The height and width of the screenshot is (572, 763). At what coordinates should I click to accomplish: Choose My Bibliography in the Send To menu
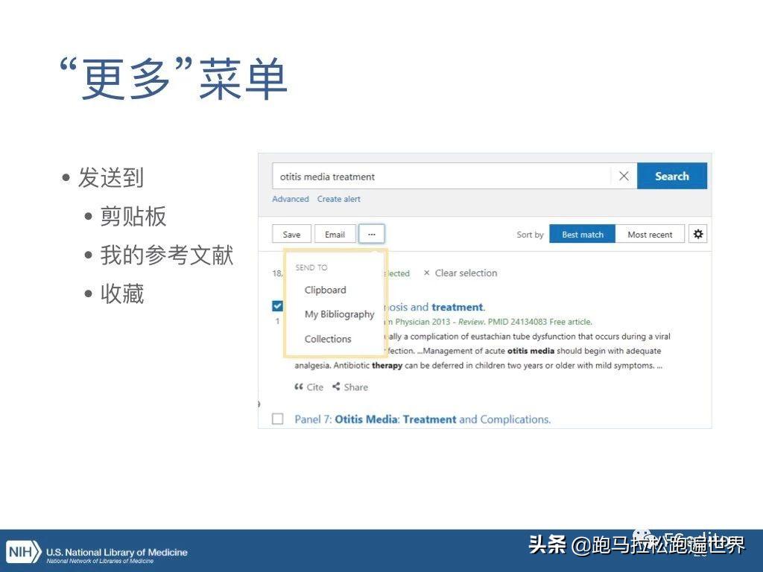[x=339, y=314]
